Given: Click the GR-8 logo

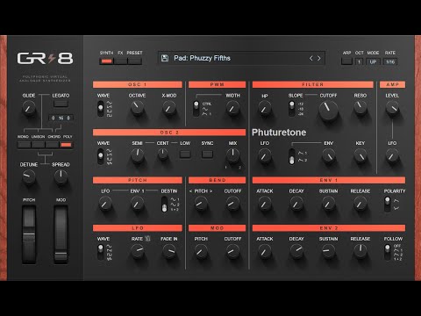Looking at the screenshot, I should point(45,58).
